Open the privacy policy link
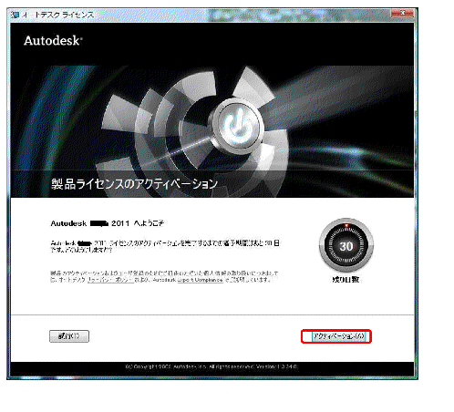The width and height of the screenshot is (454, 412). [x=110, y=280]
